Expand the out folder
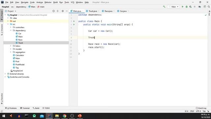This screenshot has width=211, height=119. point(8,21)
